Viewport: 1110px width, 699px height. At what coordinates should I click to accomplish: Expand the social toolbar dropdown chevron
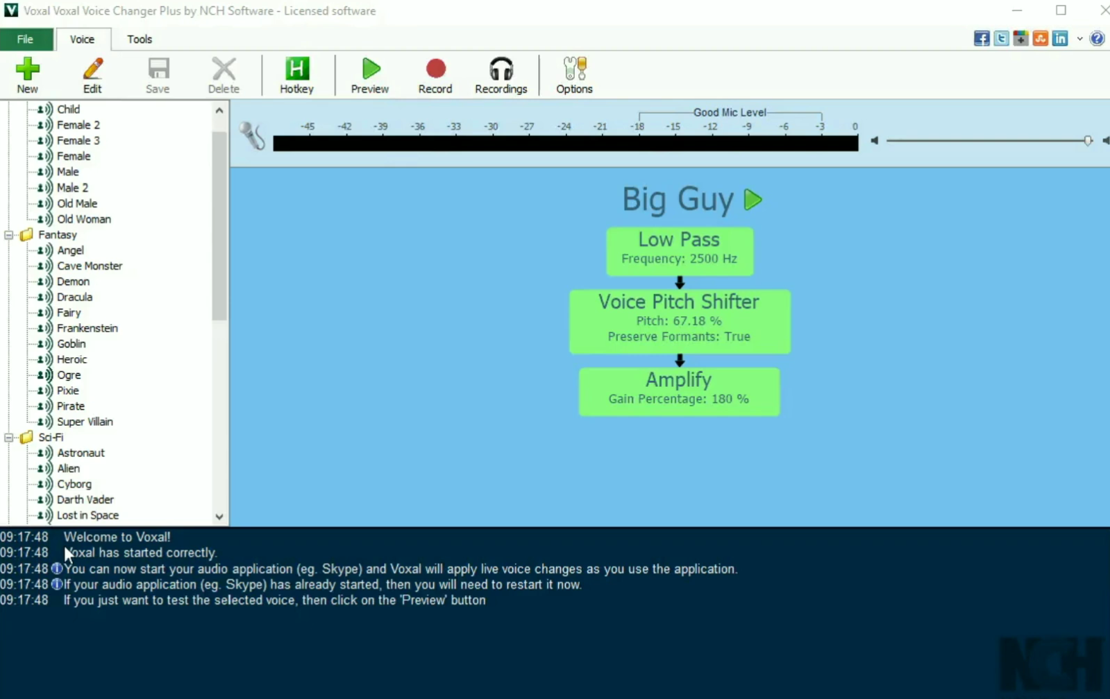click(x=1079, y=39)
